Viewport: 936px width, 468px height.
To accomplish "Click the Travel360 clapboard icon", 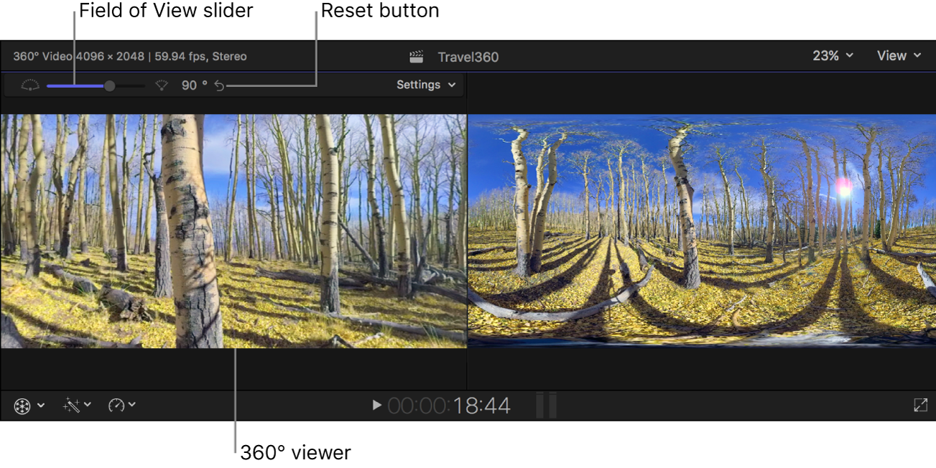I will coord(415,55).
